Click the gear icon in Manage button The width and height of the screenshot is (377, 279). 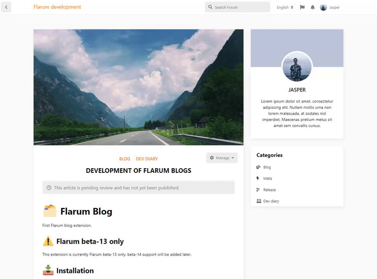(212, 158)
